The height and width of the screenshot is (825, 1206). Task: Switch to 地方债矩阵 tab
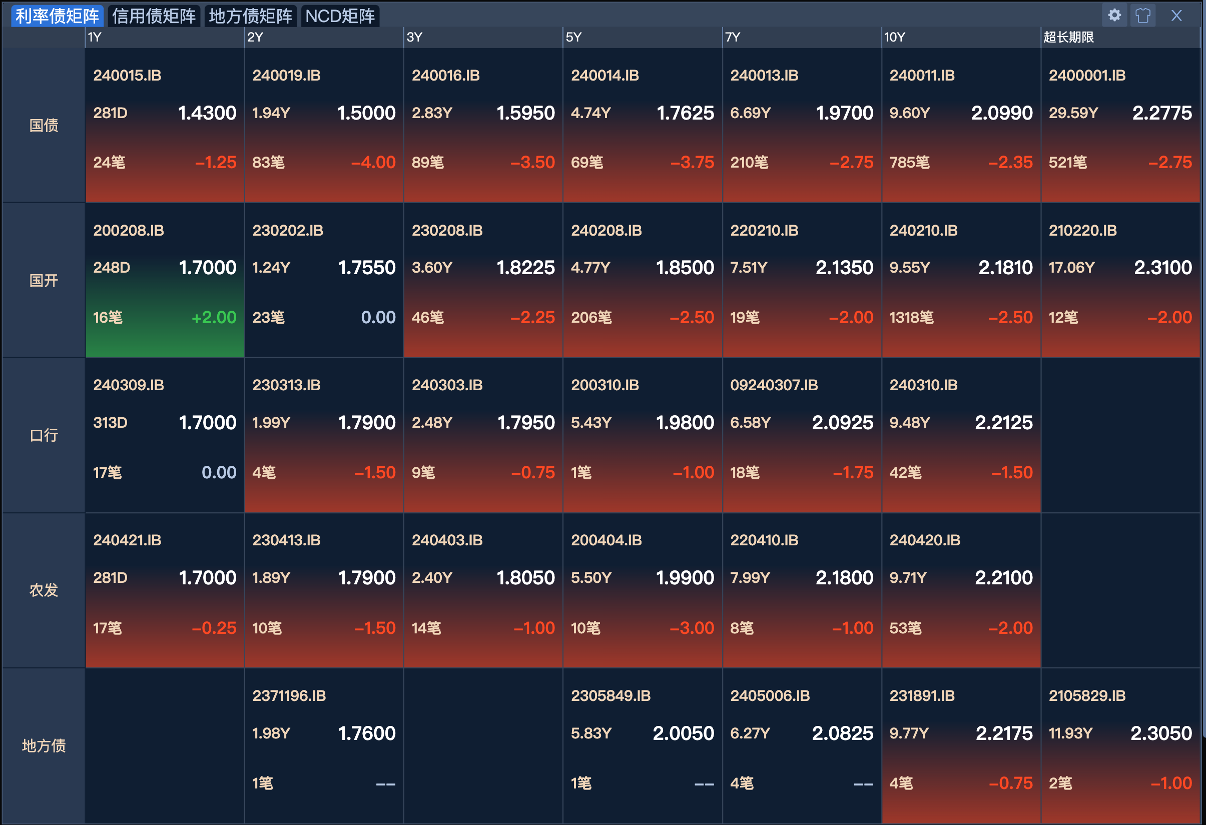click(251, 16)
